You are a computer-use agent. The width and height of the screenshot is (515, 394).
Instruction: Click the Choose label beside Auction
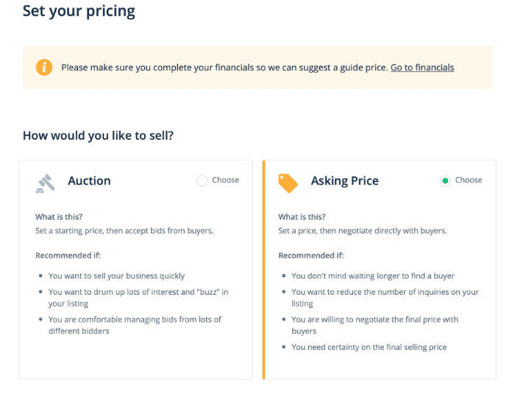coord(225,180)
